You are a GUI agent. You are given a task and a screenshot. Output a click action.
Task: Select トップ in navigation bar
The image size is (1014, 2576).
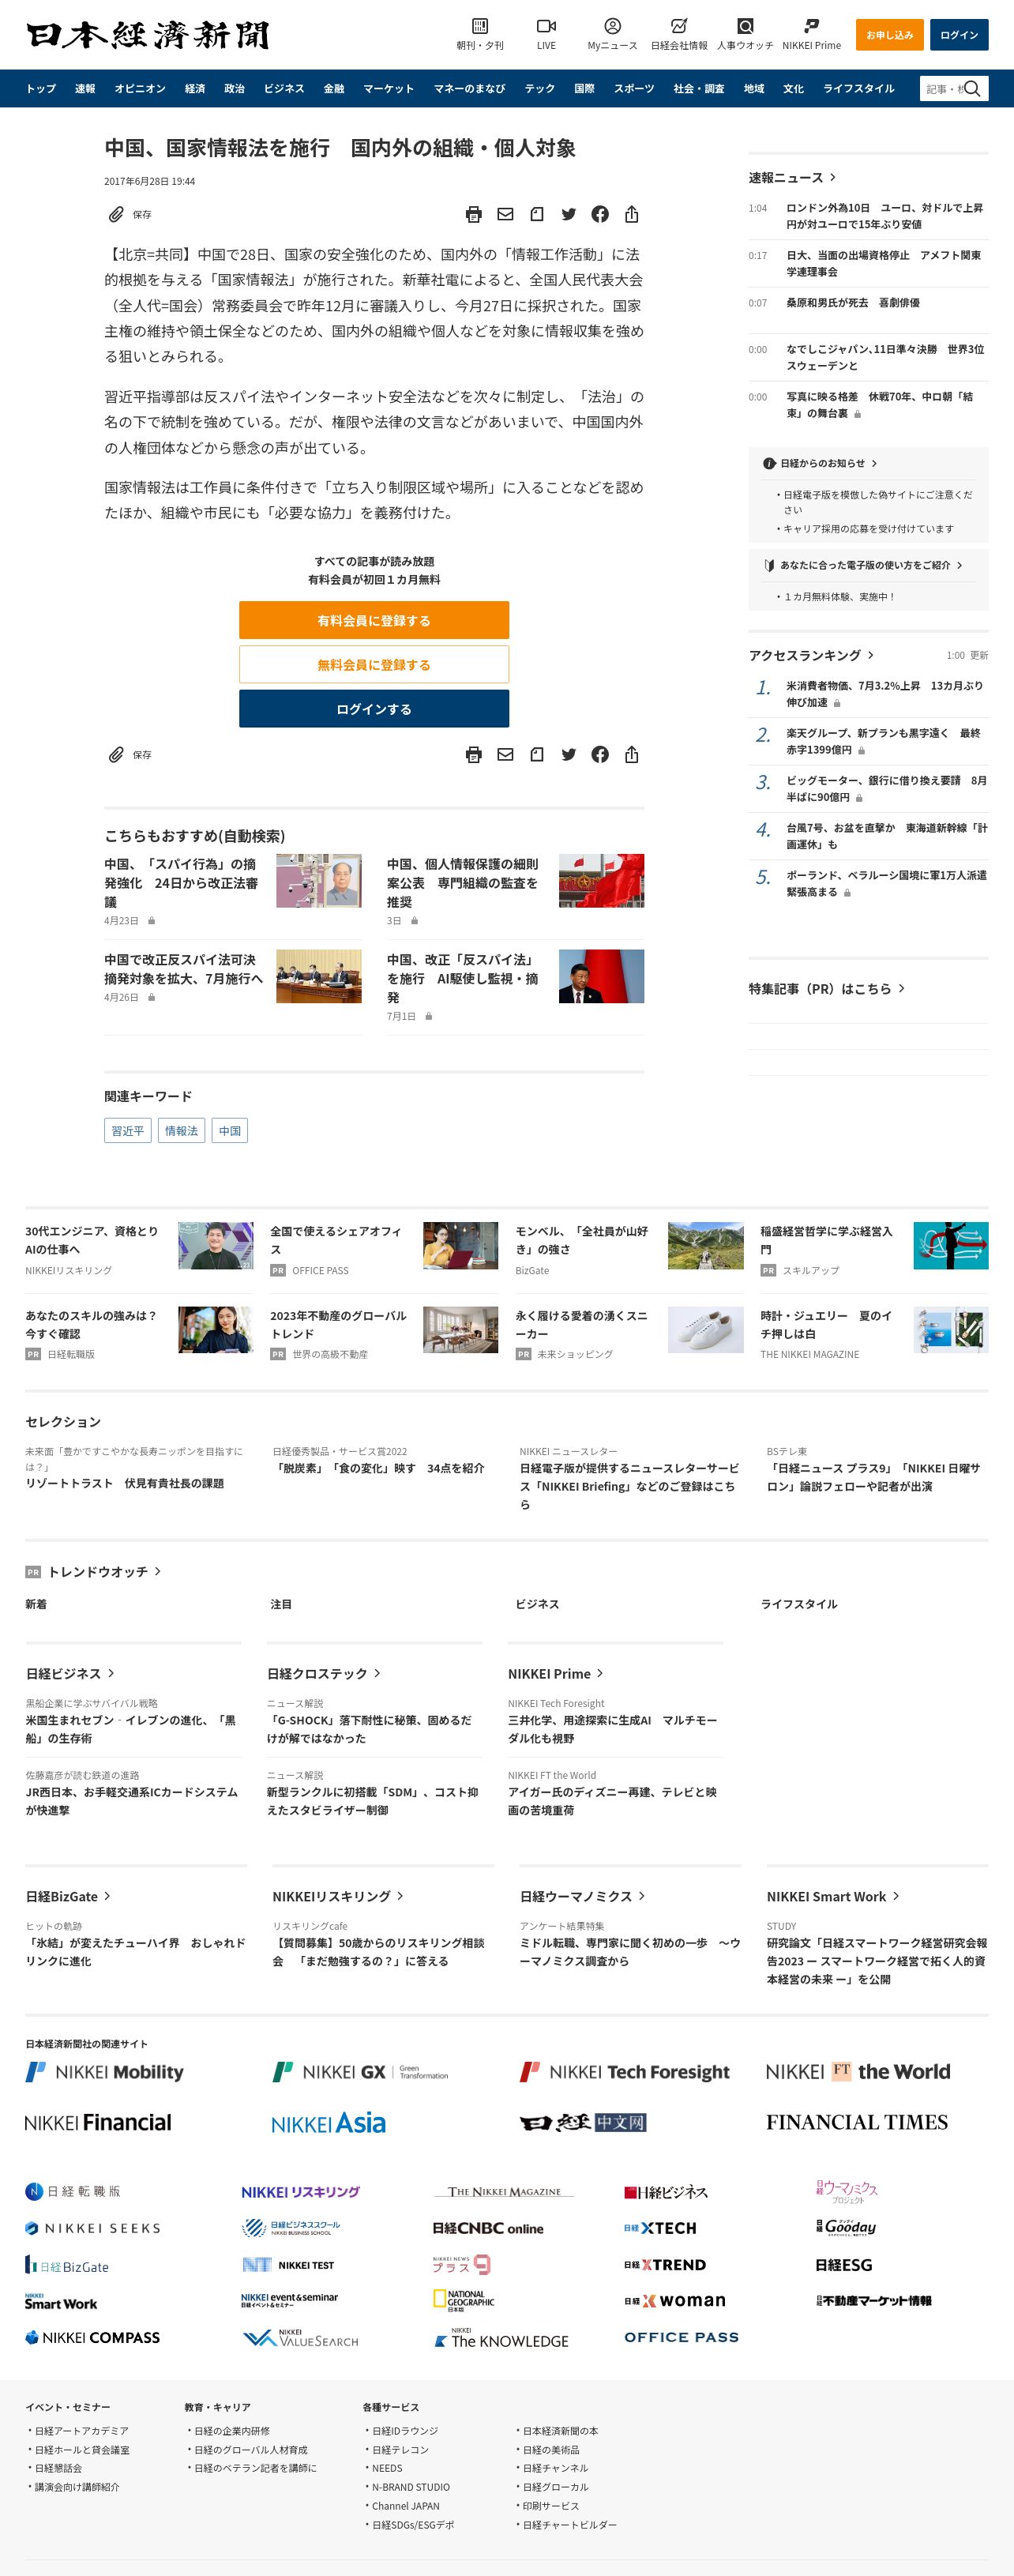point(41,89)
